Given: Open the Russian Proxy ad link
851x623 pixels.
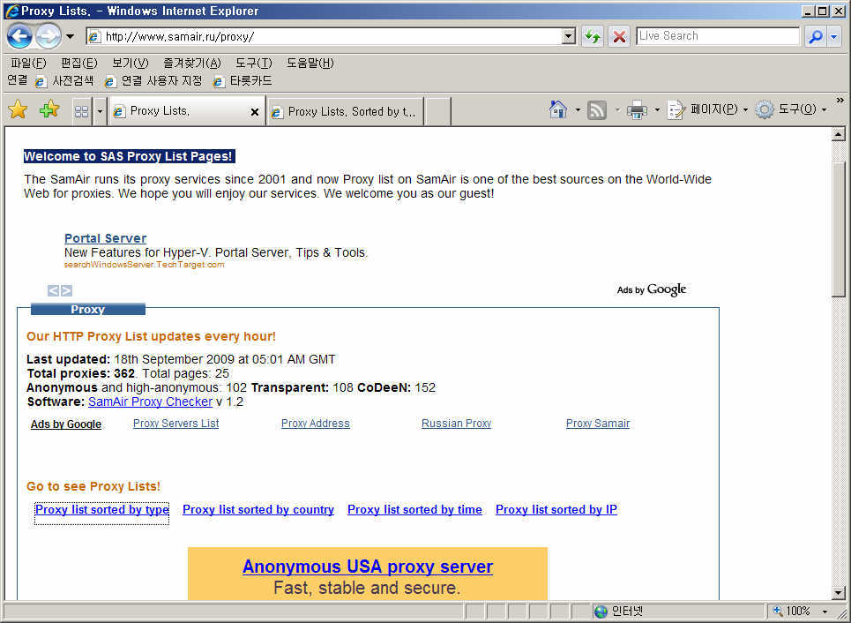Looking at the screenshot, I should [x=457, y=423].
